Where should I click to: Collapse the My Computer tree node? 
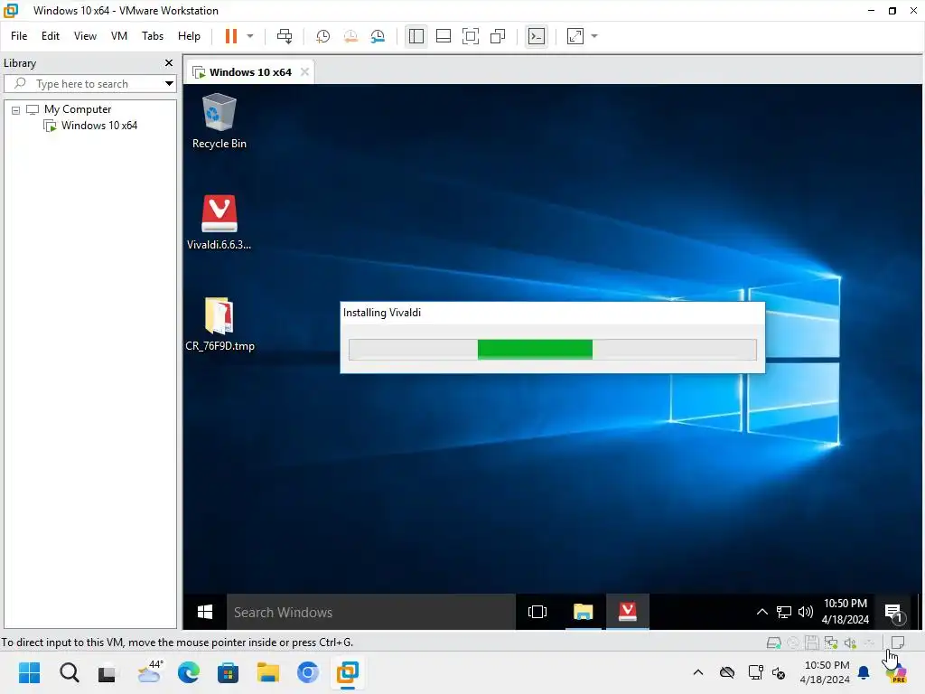(x=16, y=109)
